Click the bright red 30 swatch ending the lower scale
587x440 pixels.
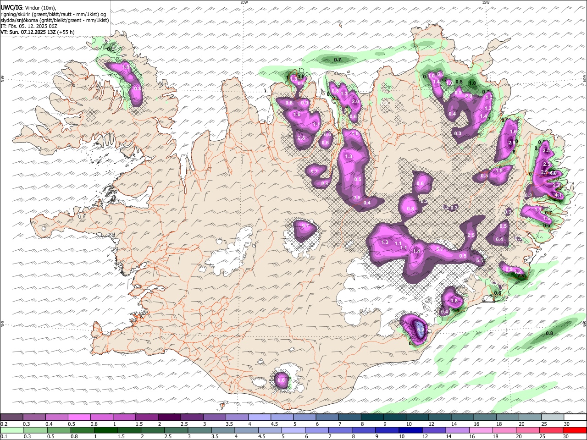point(575,430)
